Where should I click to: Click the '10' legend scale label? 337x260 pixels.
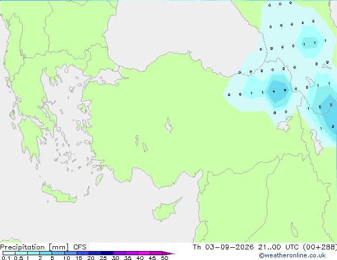(66, 258)
